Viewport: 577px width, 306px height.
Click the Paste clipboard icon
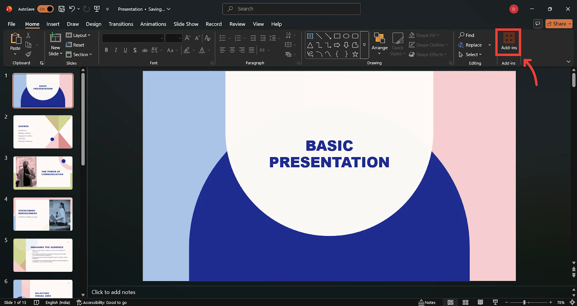[16, 39]
